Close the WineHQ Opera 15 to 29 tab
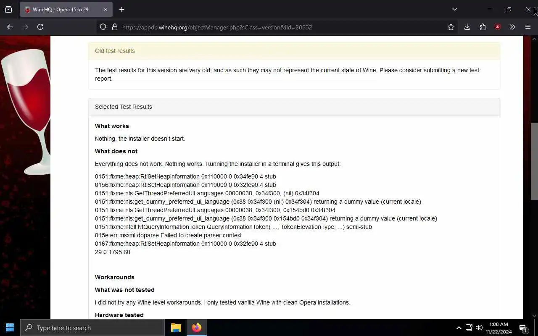This screenshot has height=336, width=538. (x=105, y=9)
